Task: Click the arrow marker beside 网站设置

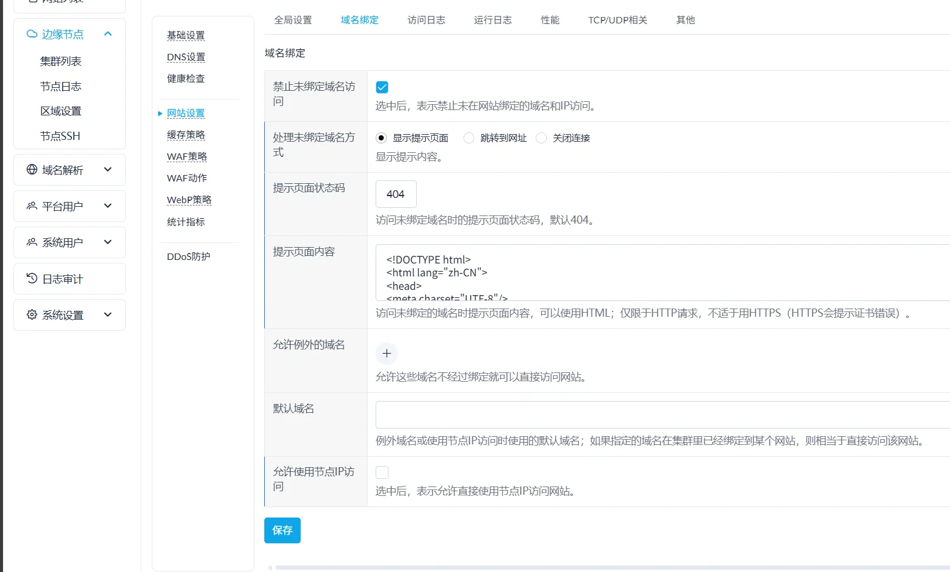Action: (x=160, y=114)
